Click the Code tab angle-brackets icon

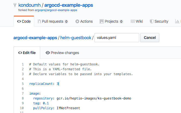pyautogui.click(x=19, y=21)
